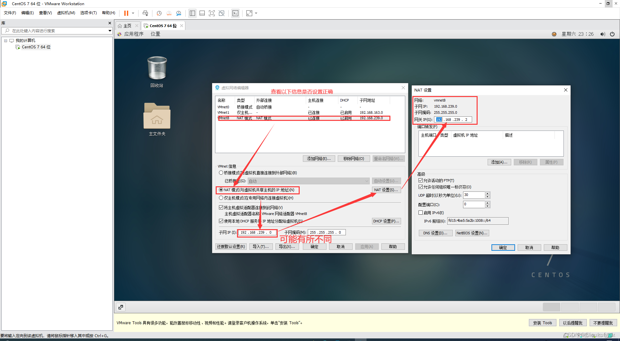Open DHCP 设置(P)... button
This screenshot has height=341, width=620.
(386, 221)
